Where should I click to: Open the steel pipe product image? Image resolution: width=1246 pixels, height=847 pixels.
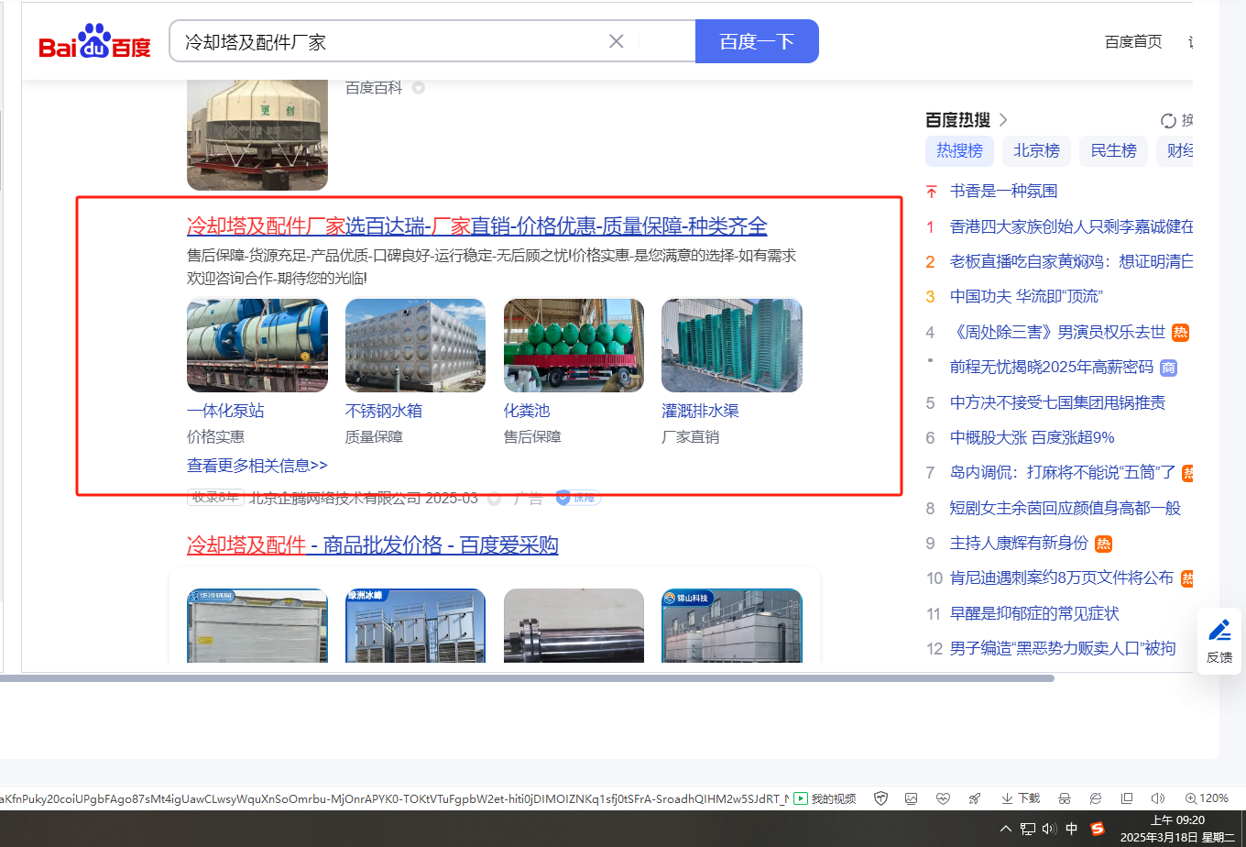click(x=574, y=625)
